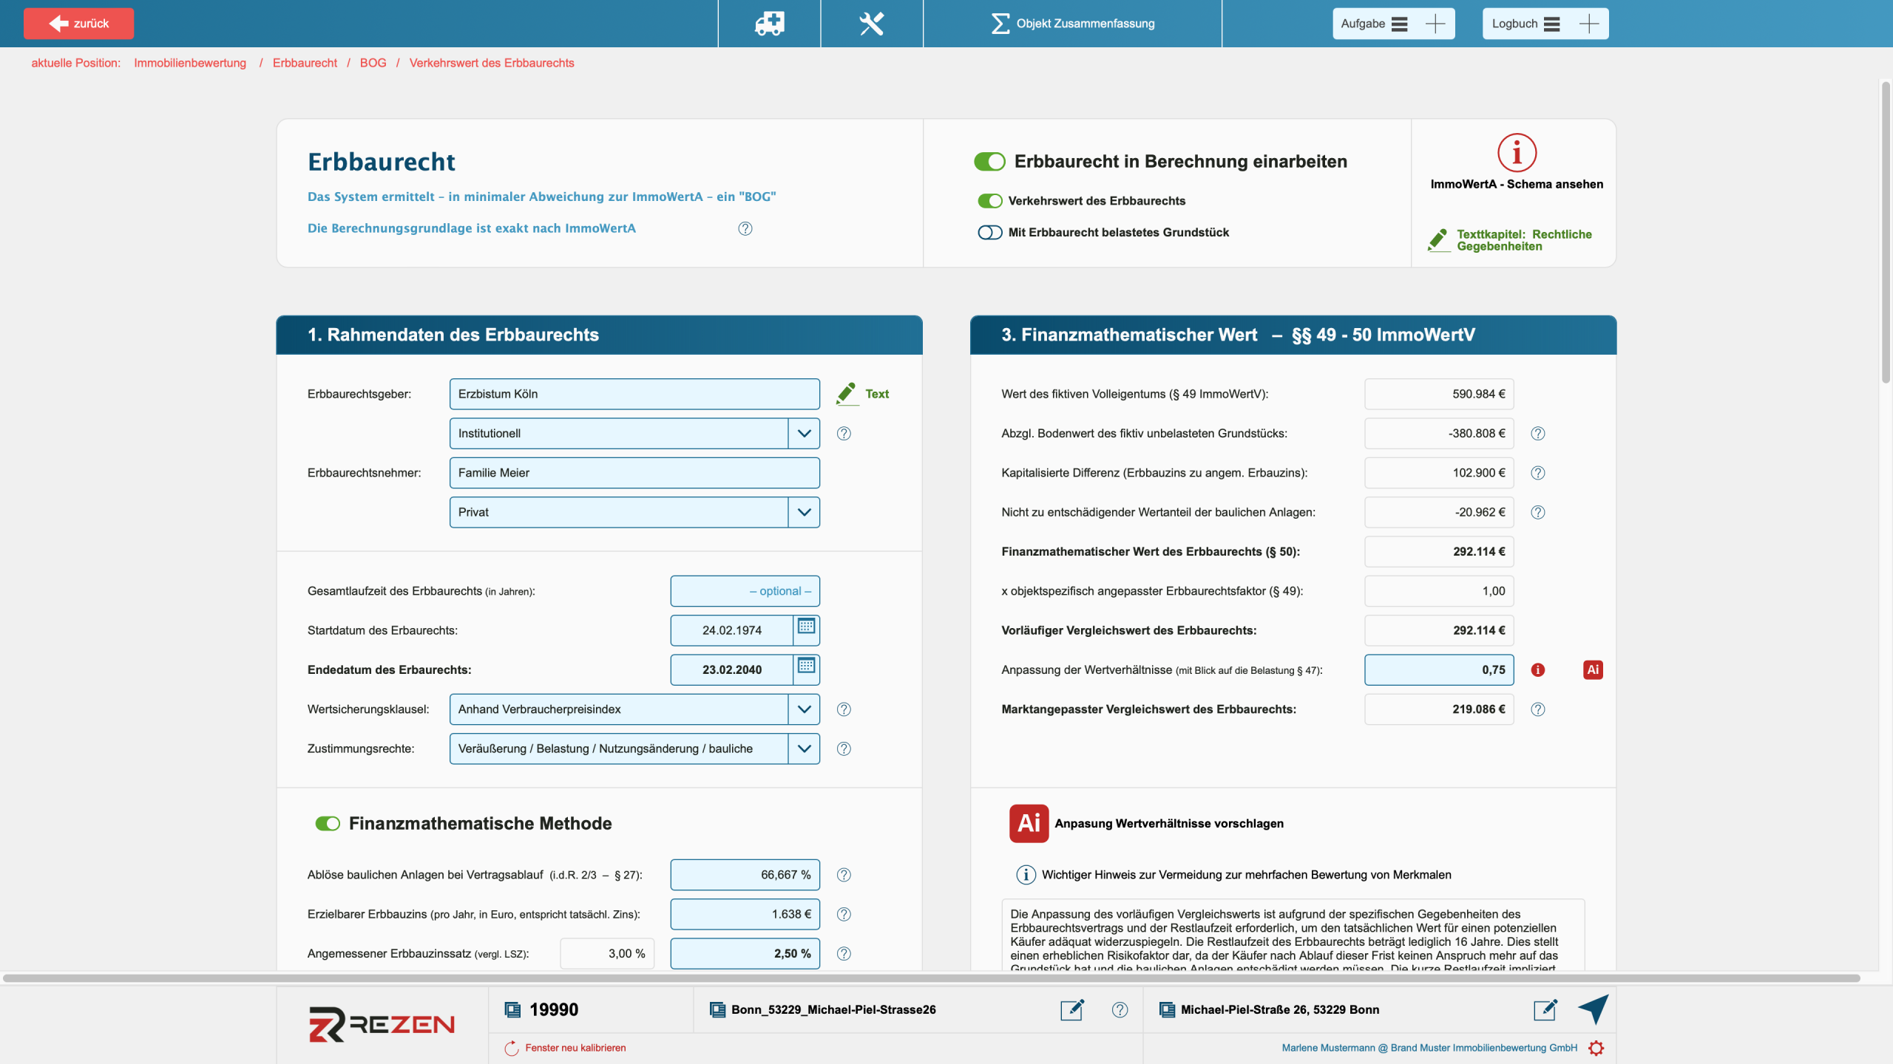Enable Mit Erbbaurecht belastetes Grundstück toggle
The image size is (1893, 1064).
pos(989,233)
